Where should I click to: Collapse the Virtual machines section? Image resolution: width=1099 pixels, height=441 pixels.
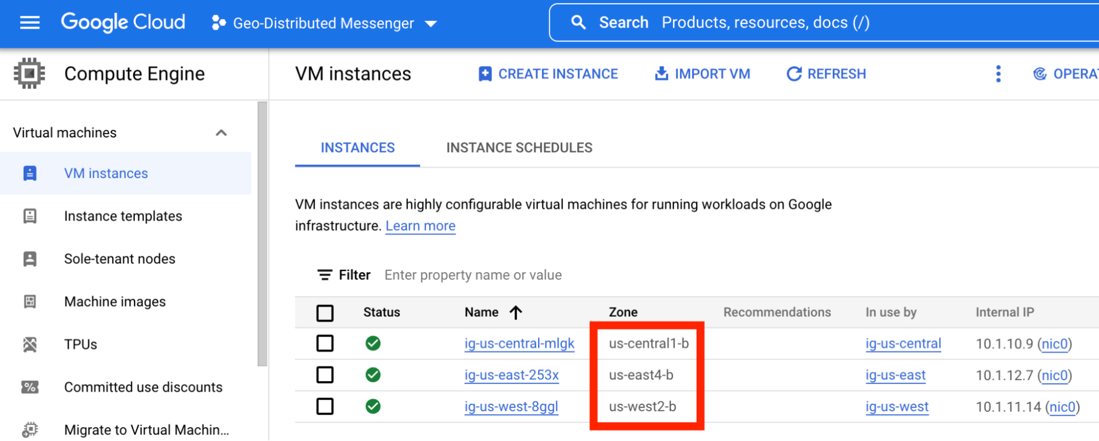[221, 133]
